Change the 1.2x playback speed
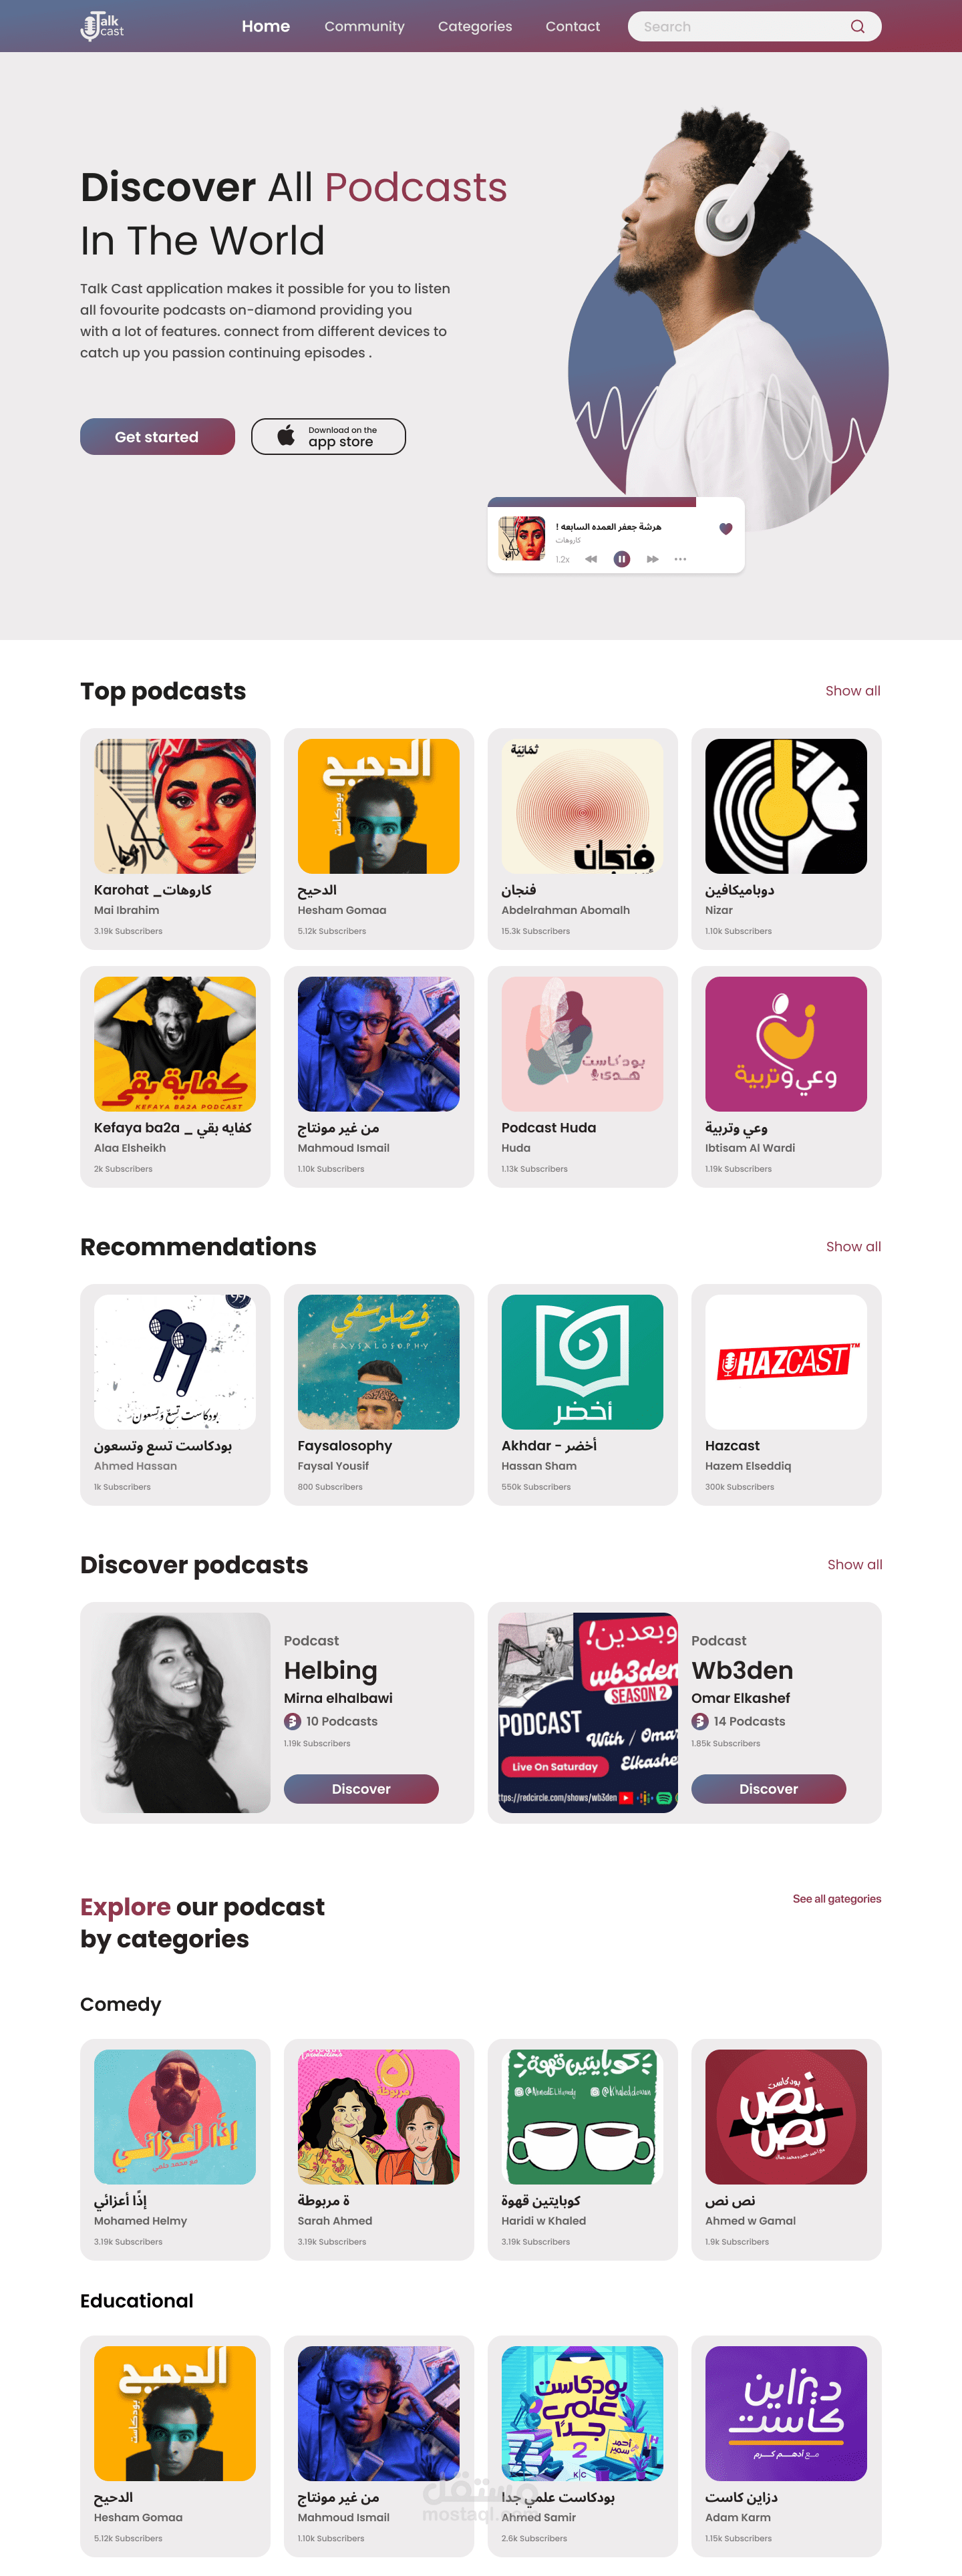This screenshot has width=962, height=2576. click(x=563, y=560)
